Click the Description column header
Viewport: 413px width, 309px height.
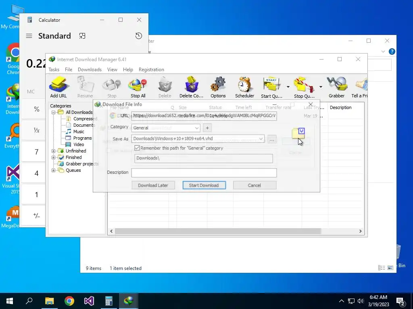340,107
